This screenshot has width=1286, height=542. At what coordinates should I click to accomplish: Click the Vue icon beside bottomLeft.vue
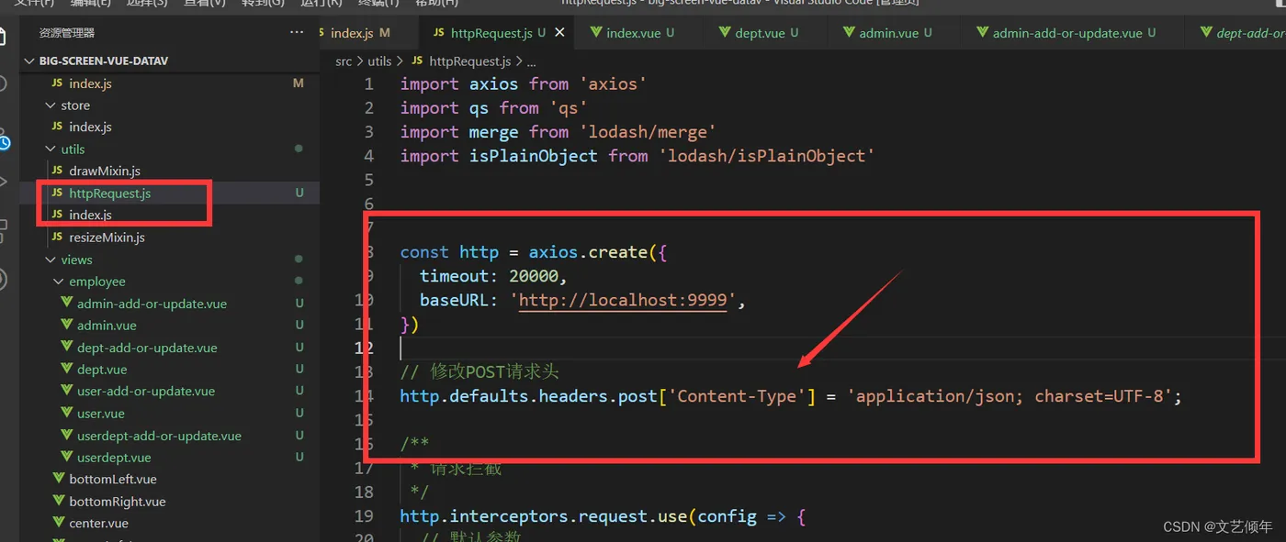point(58,479)
